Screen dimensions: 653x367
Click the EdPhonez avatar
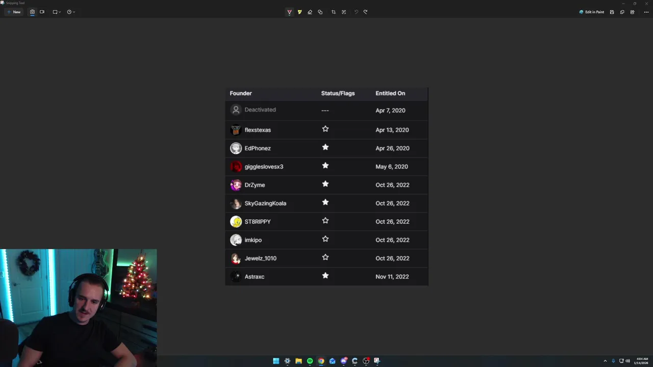pos(236,148)
